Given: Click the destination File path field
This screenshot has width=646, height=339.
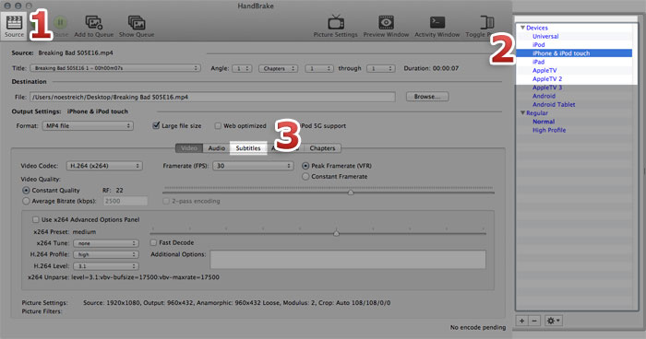Looking at the screenshot, I should [212, 97].
